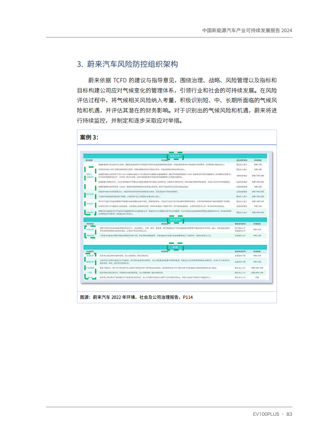The image size is (323, 439).
Task: Click the page number "83"
Action: pos(289,414)
